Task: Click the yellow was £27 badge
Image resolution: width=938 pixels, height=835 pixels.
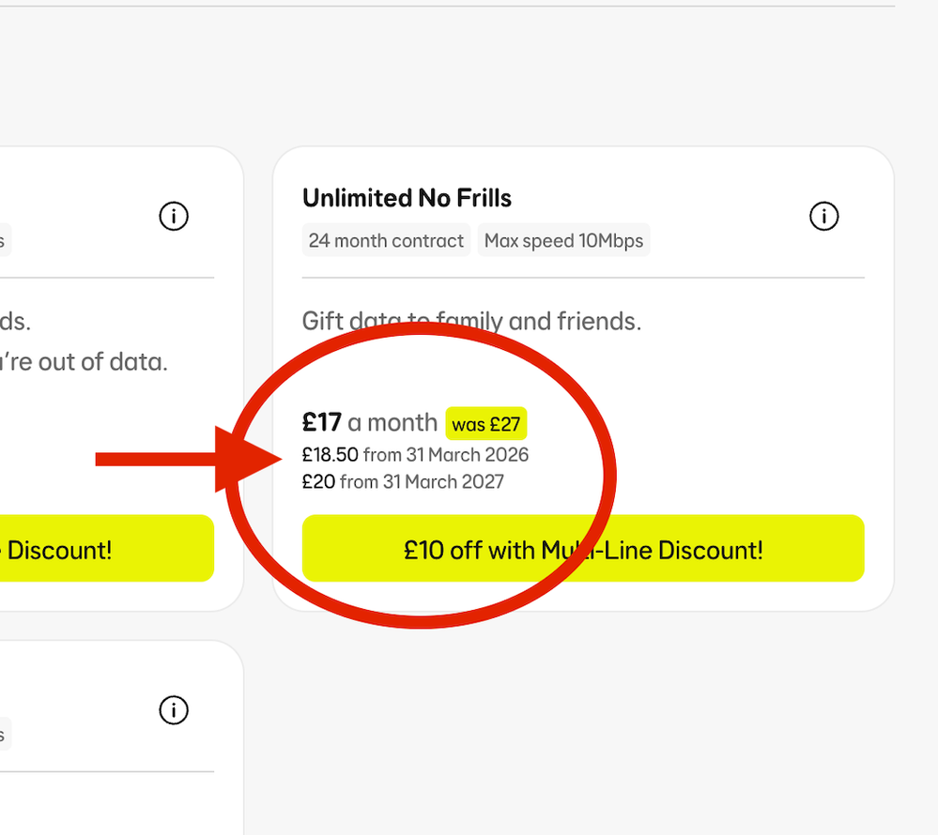Action: click(x=486, y=424)
